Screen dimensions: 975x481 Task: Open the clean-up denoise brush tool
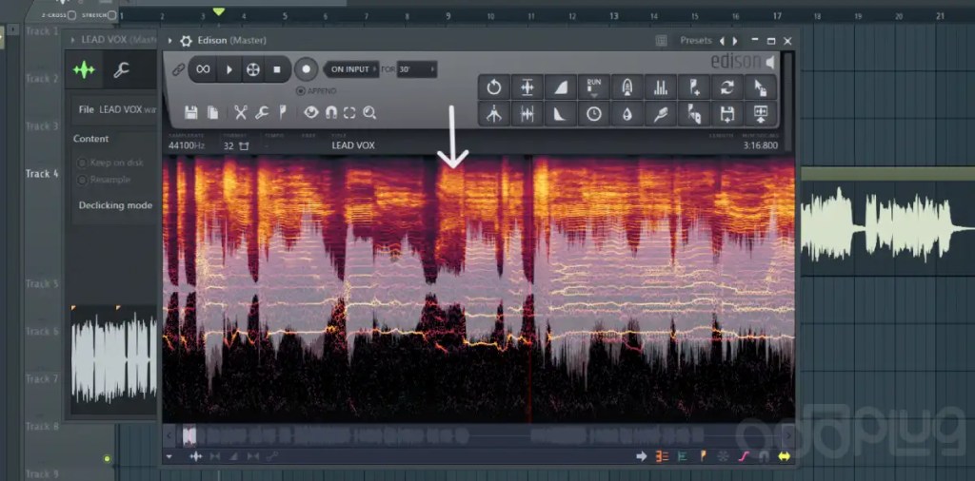(x=661, y=114)
